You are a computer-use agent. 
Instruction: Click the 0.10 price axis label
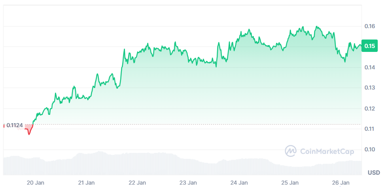[370, 149]
